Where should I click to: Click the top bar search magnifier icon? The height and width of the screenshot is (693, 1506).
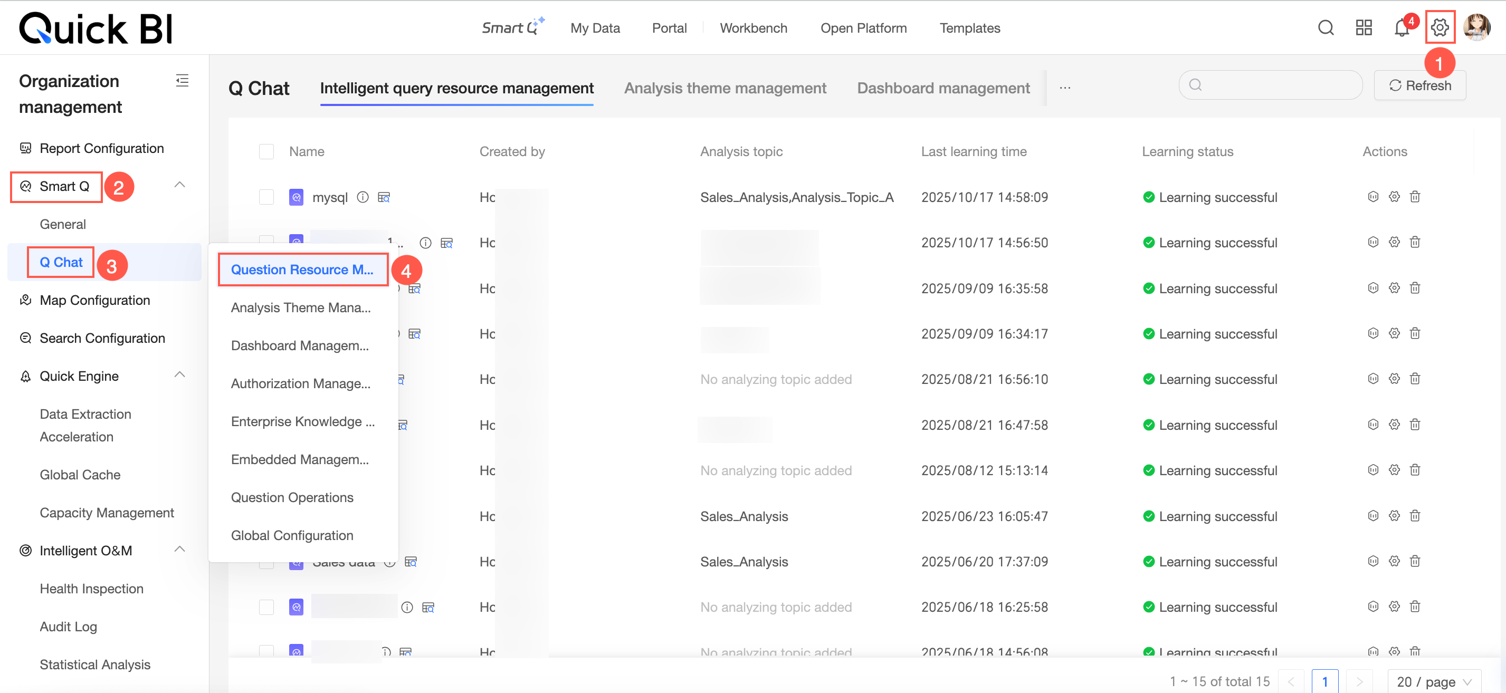[1326, 28]
